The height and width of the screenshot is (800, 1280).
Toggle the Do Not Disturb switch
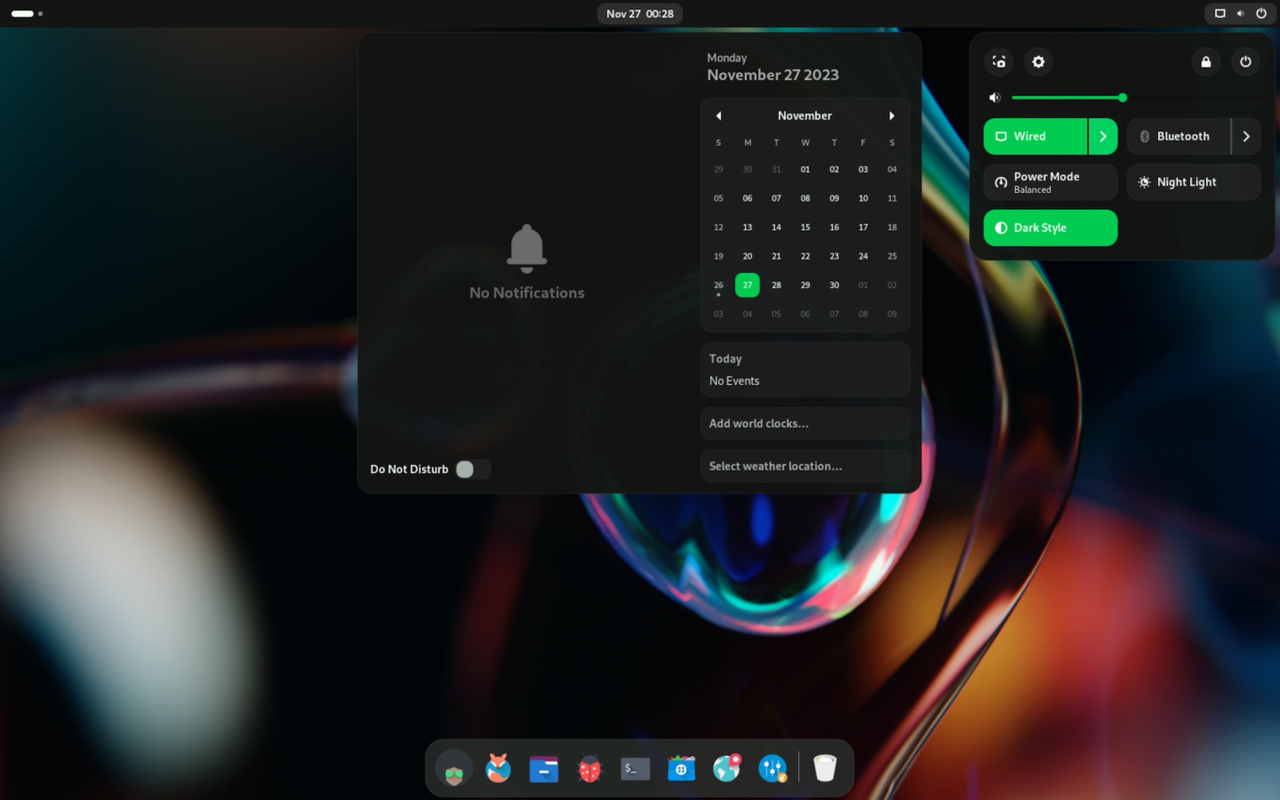point(473,469)
